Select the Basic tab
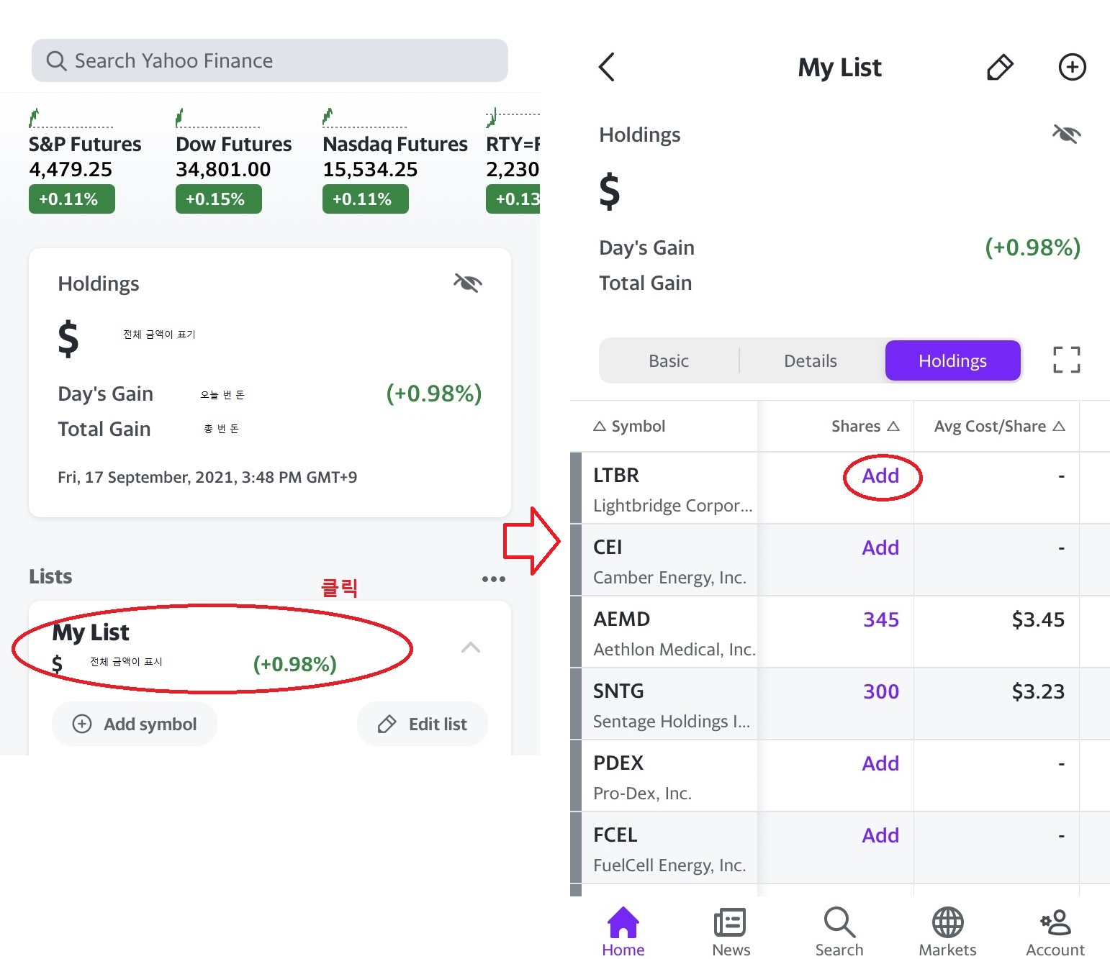This screenshot has width=1110, height=959. pos(668,360)
